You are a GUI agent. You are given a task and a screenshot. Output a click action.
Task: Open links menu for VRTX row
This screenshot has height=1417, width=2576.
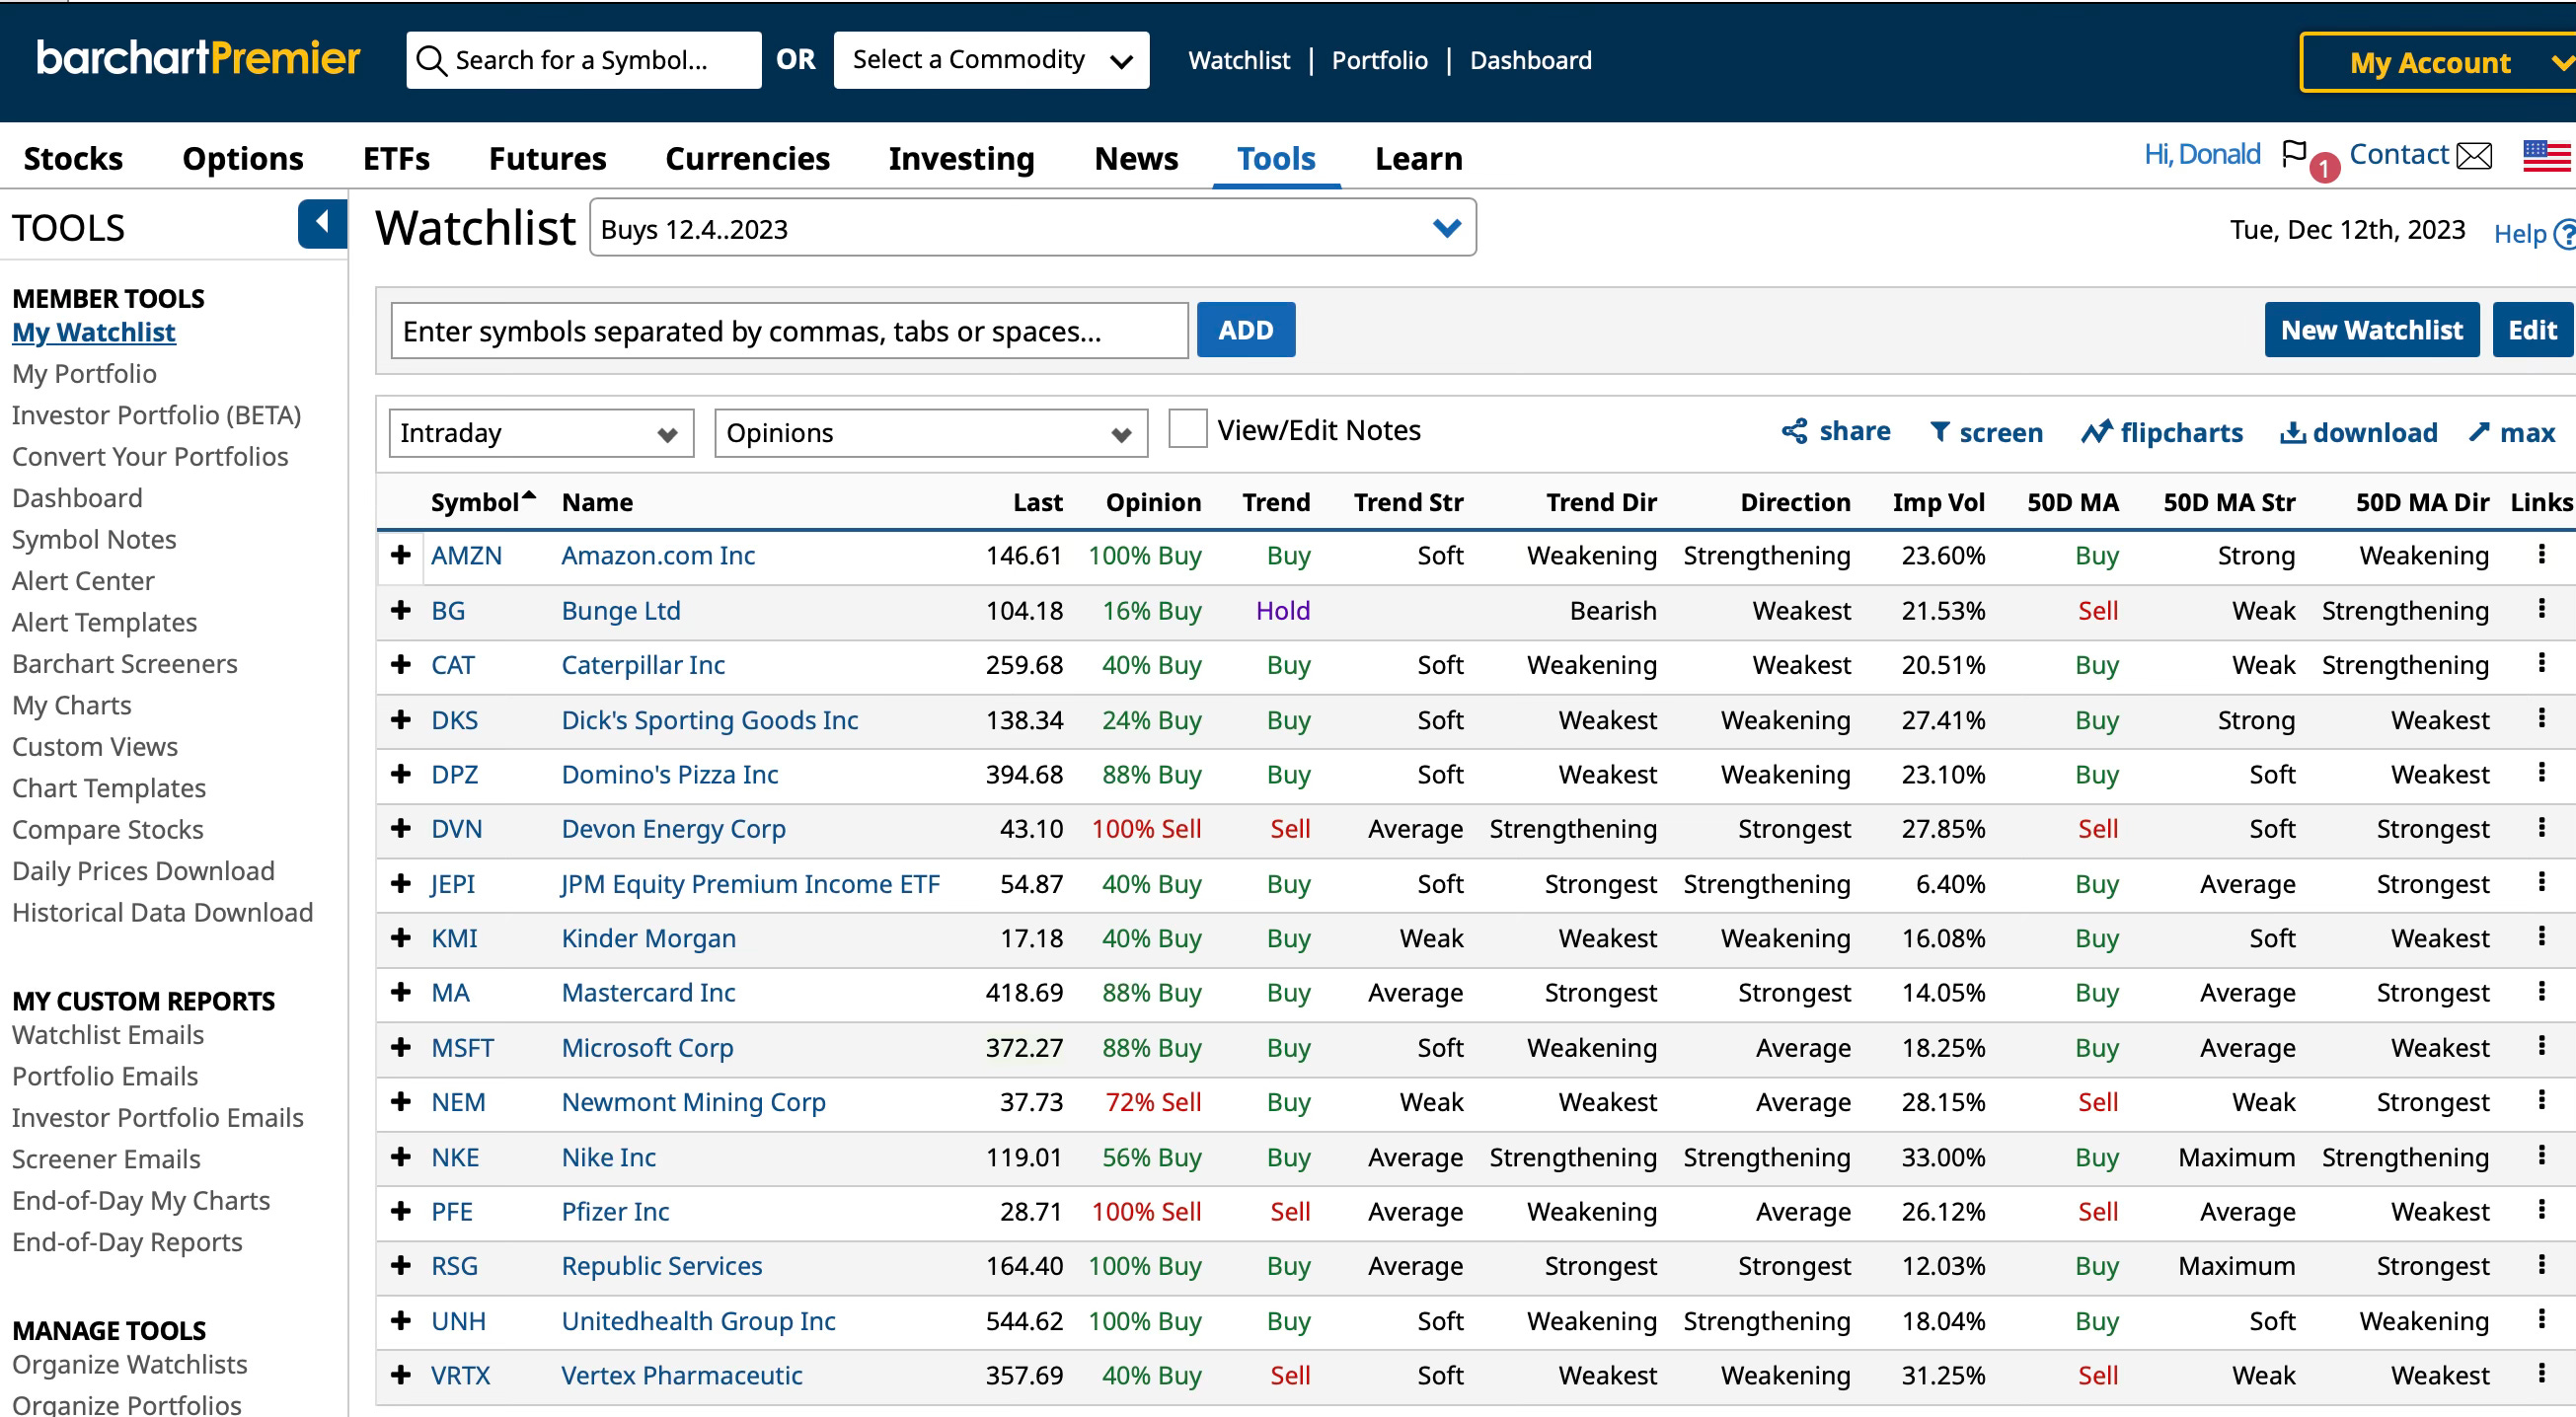tap(2541, 1374)
